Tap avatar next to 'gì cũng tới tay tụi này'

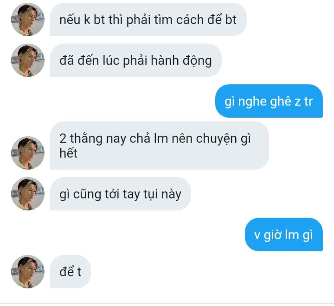pyautogui.click(x=28, y=194)
